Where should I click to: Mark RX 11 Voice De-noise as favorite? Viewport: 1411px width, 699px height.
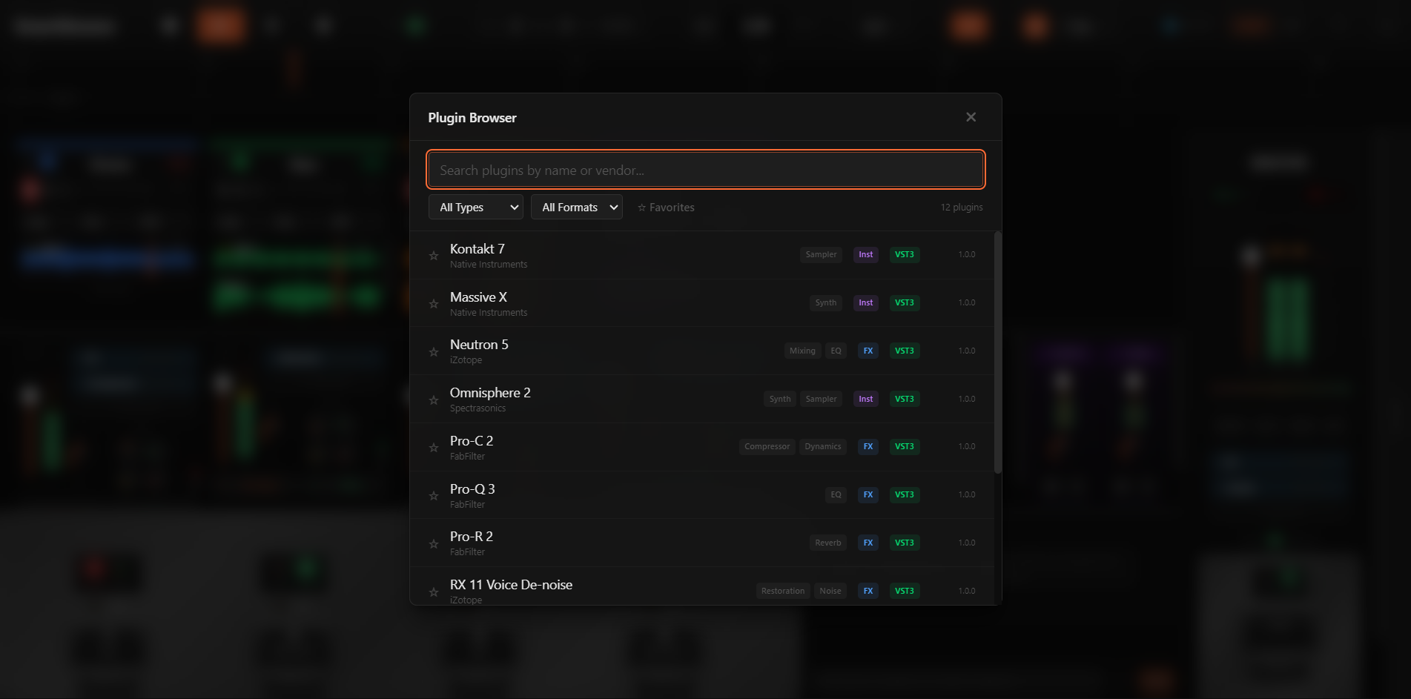434,592
